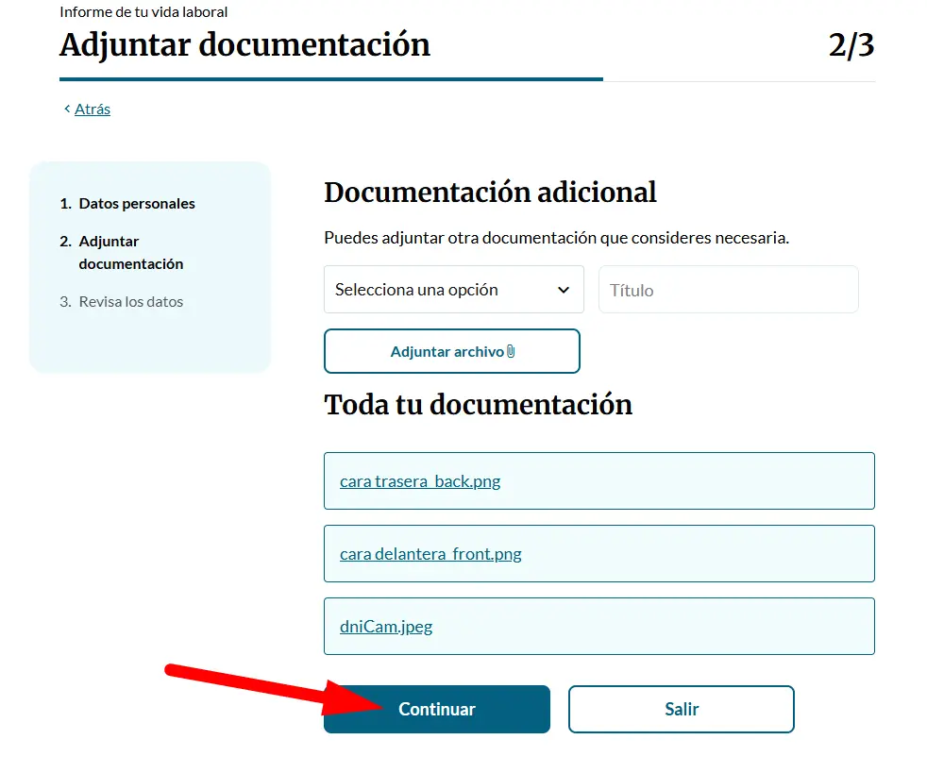The image size is (927, 773).
Task: Select step 3 Revisa los datos in sidebar
Action: tap(130, 302)
